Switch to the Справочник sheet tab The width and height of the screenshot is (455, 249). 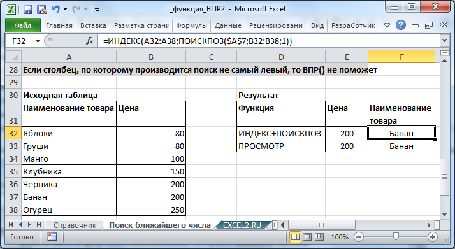[75, 225]
